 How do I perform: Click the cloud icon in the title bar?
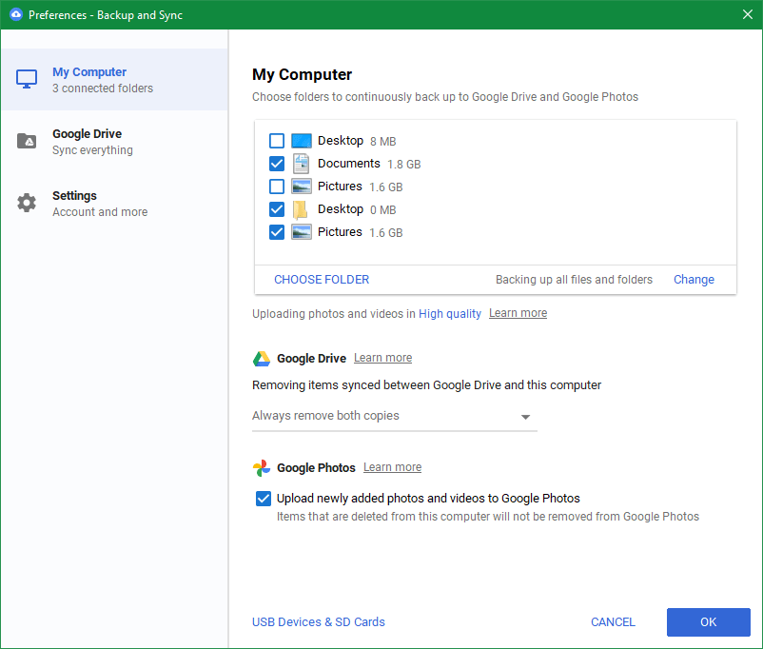pyautogui.click(x=12, y=14)
